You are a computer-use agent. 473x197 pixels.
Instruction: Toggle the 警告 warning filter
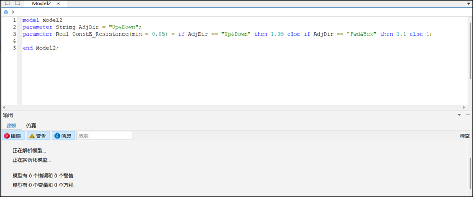38,136
